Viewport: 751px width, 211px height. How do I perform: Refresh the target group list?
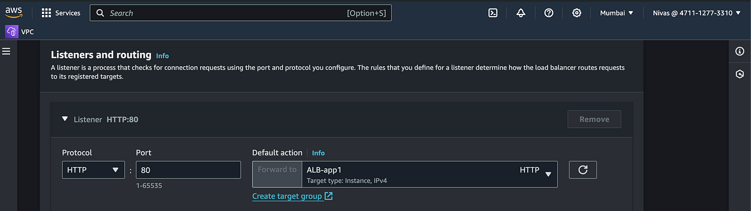coord(583,170)
